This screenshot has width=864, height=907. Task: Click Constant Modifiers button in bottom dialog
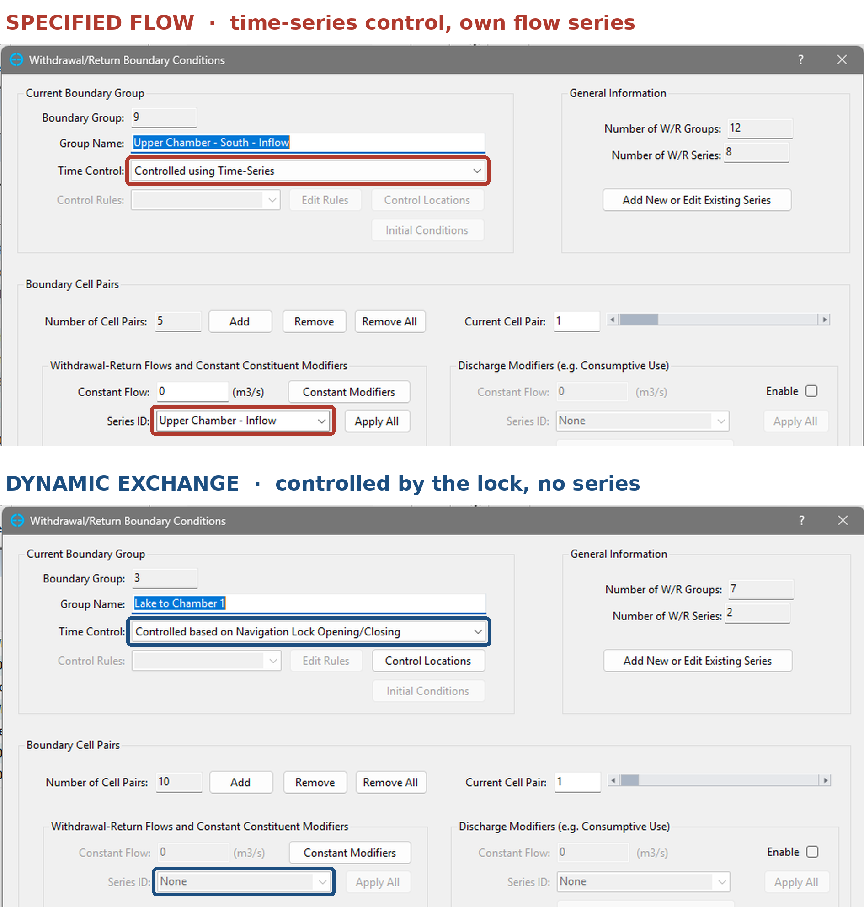click(350, 853)
